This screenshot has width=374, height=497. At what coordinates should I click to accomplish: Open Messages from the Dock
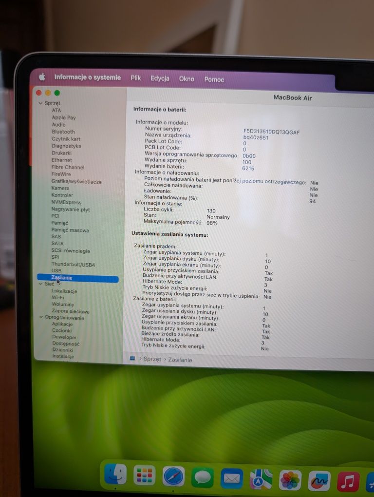[203, 478]
